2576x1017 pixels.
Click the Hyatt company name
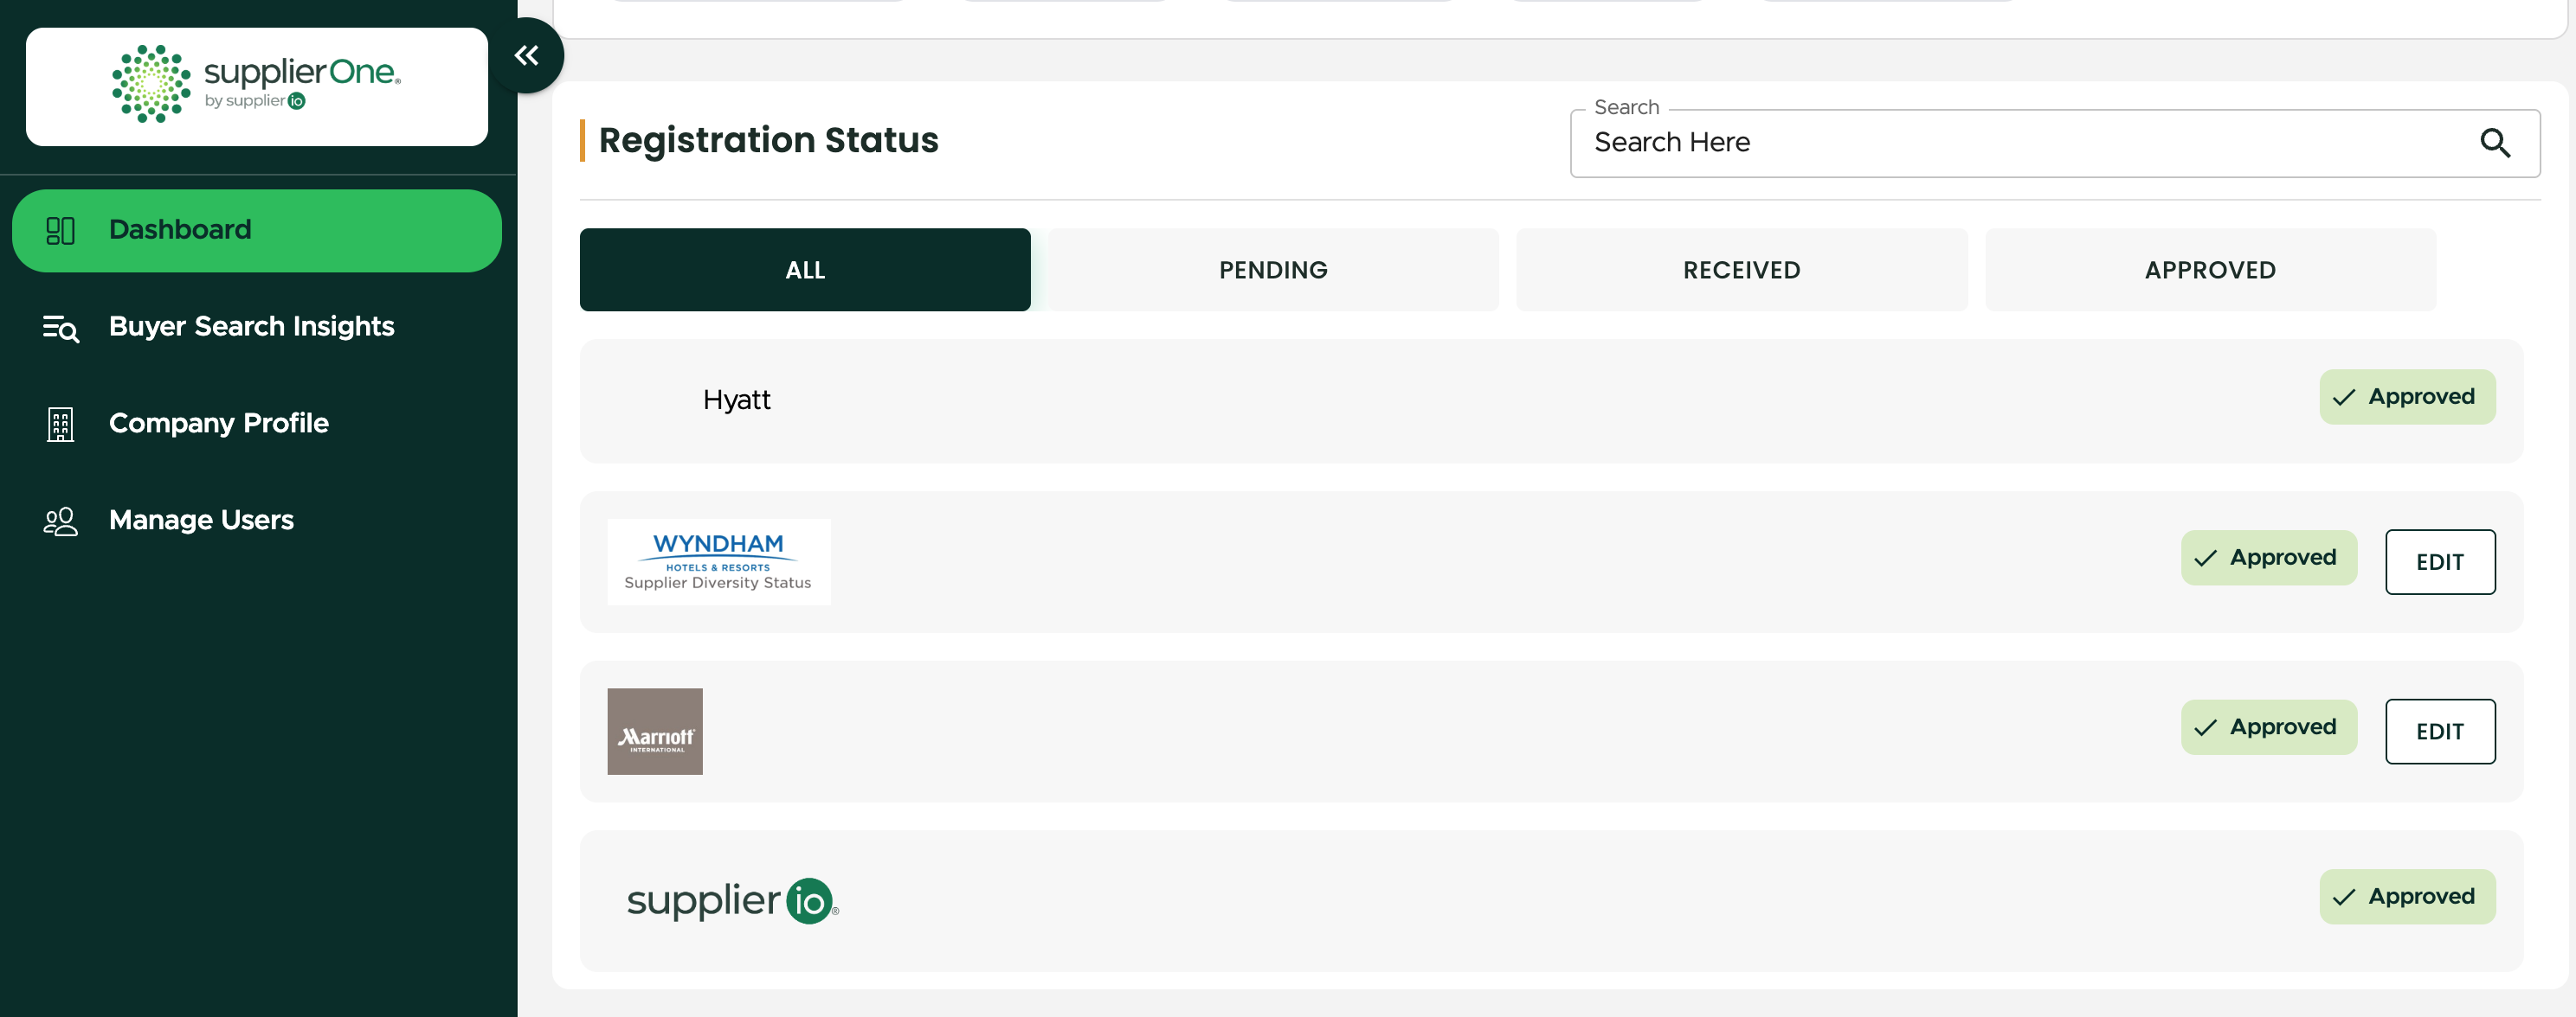pos(737,400)
